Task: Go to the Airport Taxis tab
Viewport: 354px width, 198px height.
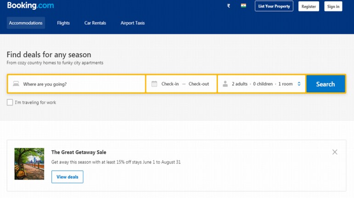Action: tap(132, 23)
